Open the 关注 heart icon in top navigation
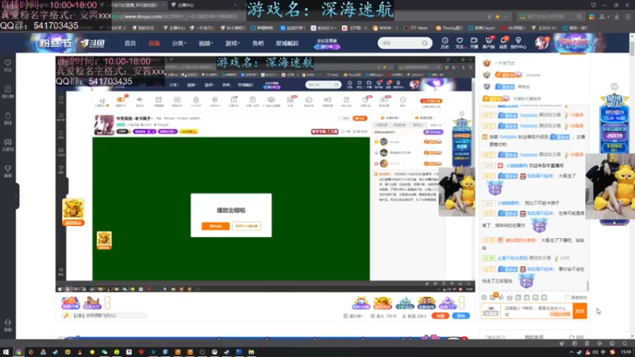 (460, 43)
